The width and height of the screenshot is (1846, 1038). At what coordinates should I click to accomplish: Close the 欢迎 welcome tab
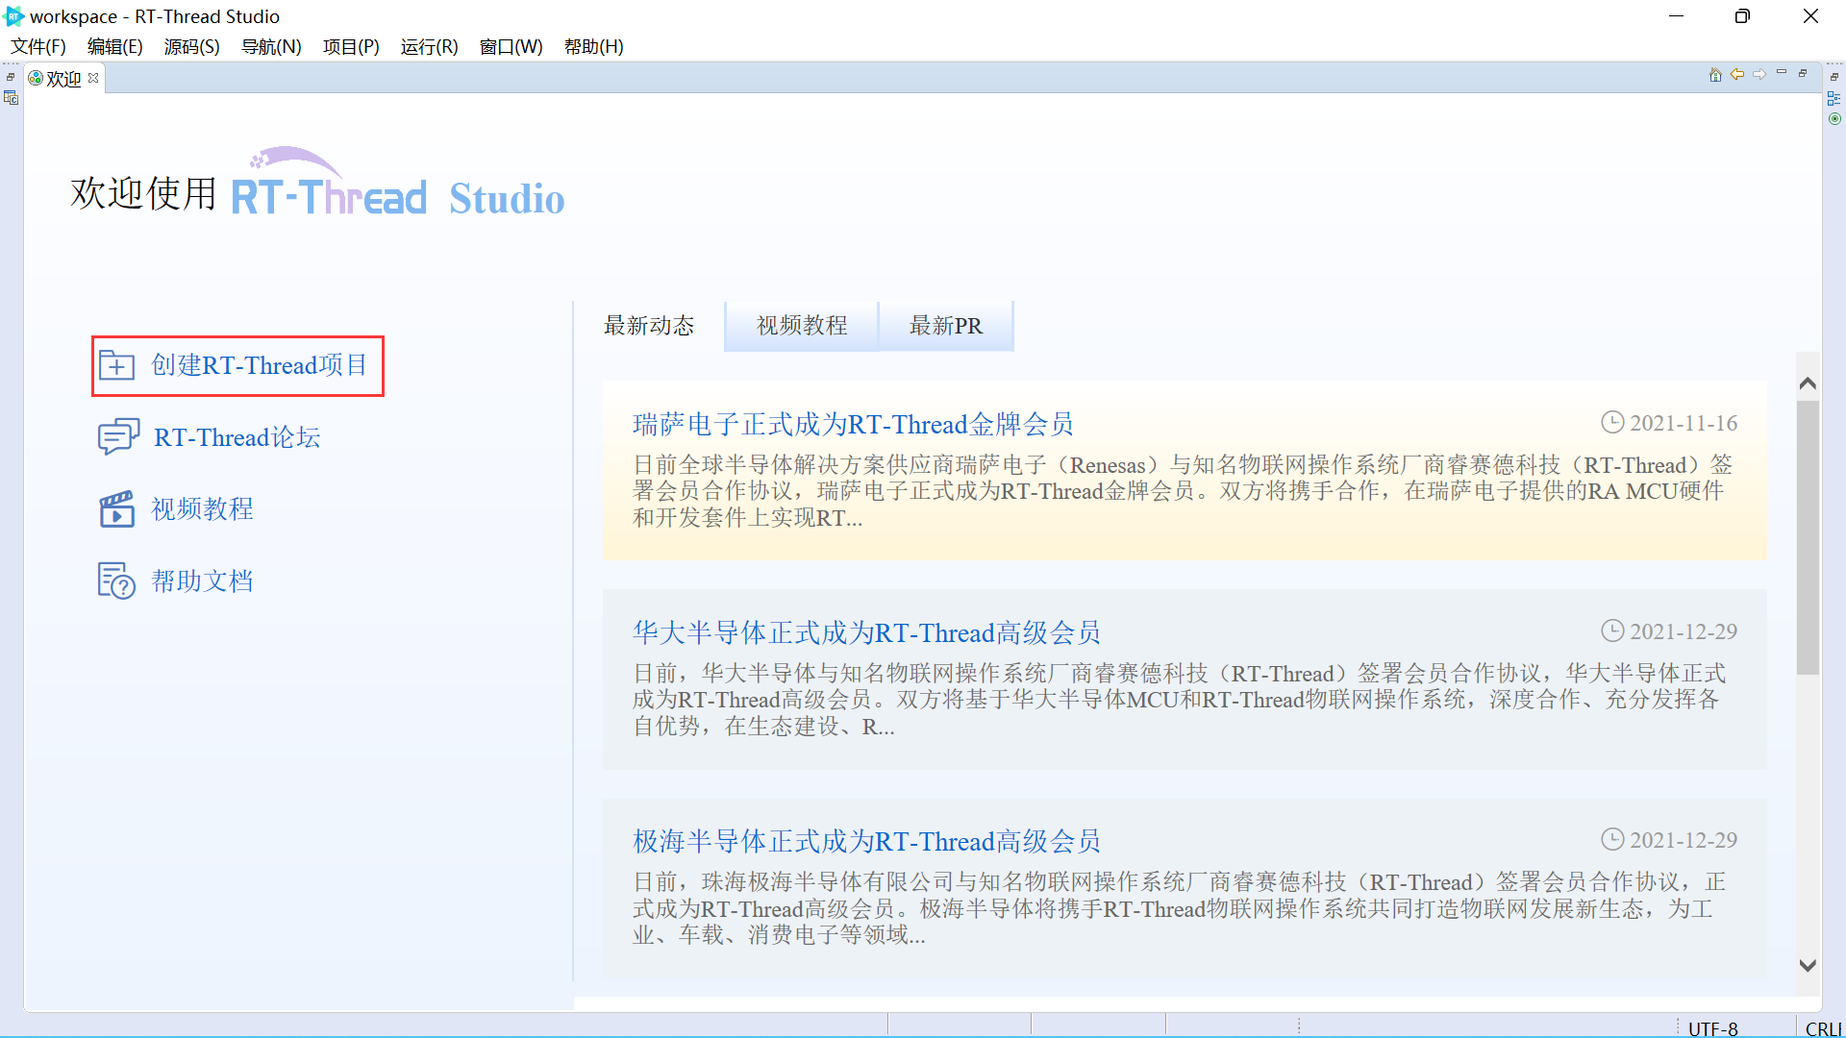click(x=93, y=78)
